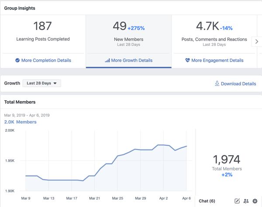Click the heart icon beside More Engagement Details
The image size is (262, 207).
[x=188, y=60]
